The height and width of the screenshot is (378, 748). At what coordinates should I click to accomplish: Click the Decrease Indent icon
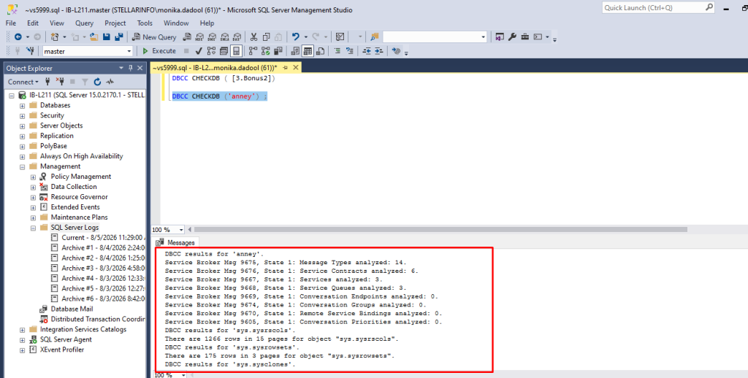(367, 51)
